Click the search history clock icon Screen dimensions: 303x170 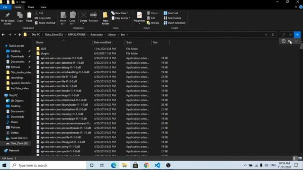pyautogui.click(x=283, y=41)
